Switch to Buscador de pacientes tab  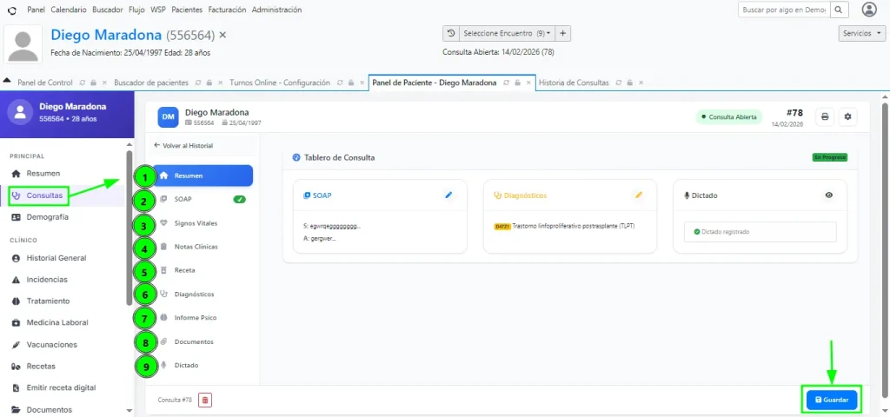151,83
